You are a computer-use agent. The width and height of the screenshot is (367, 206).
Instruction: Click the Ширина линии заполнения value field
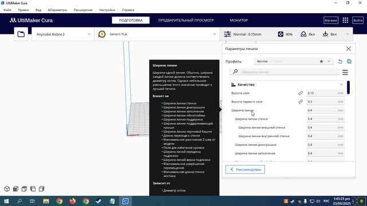point(325,153)
